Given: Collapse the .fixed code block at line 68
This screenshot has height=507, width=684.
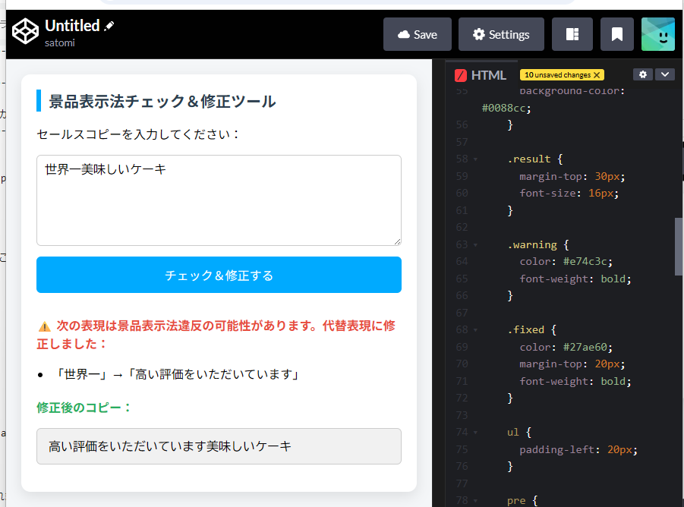Looking at the screenshot, I should click(475, 330).
